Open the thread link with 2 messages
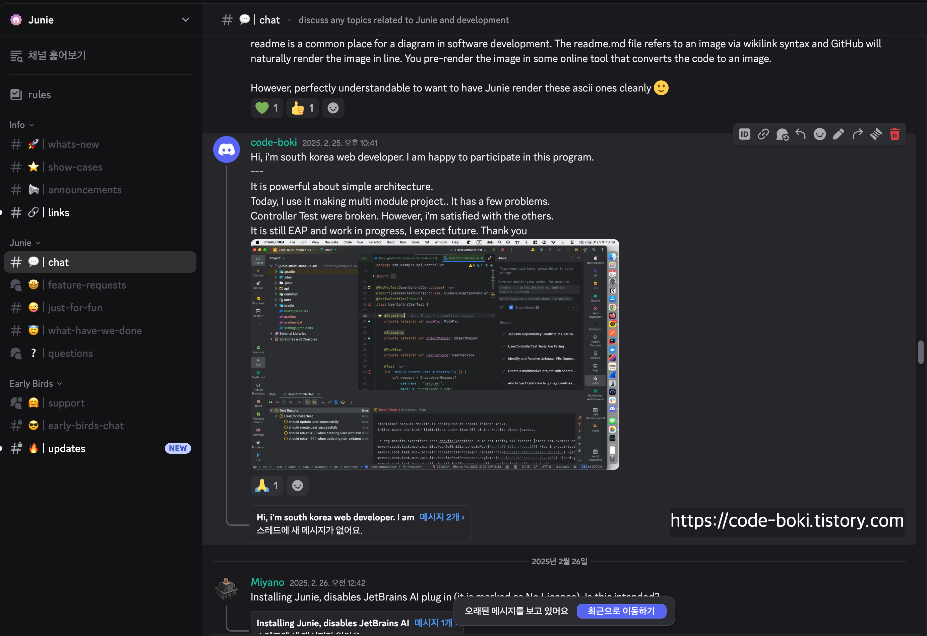927x636 pixels. pos(442,517)
